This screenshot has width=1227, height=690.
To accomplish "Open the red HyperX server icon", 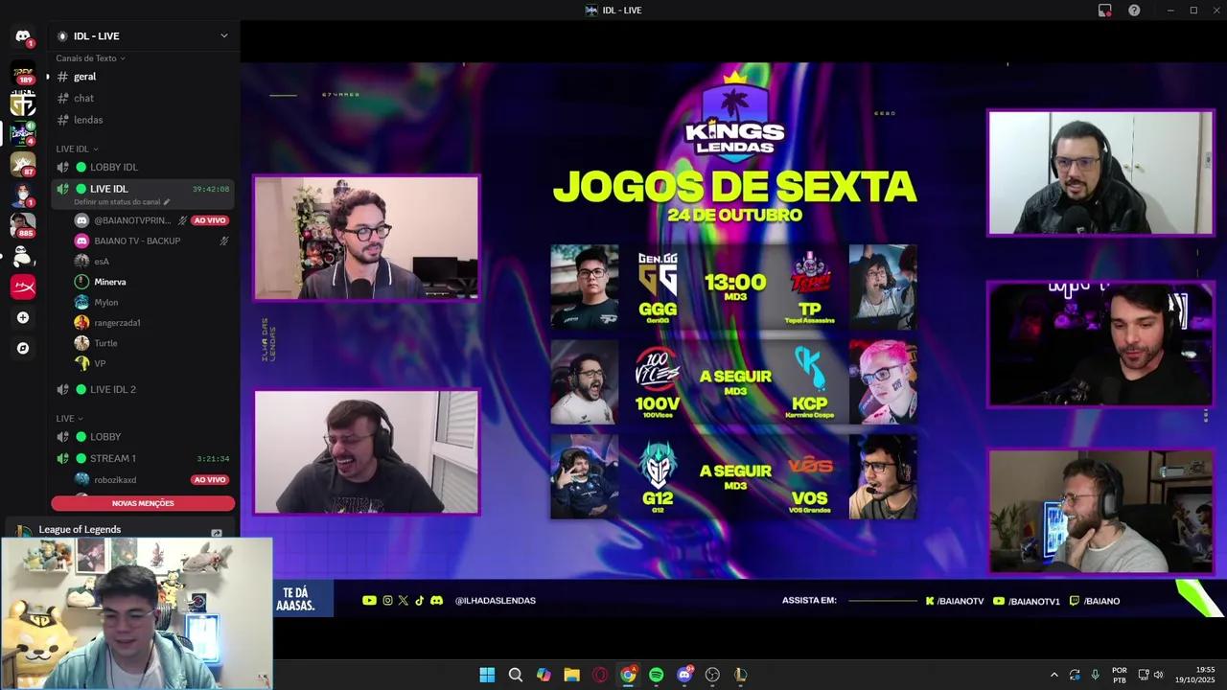I will coord(23,287).
